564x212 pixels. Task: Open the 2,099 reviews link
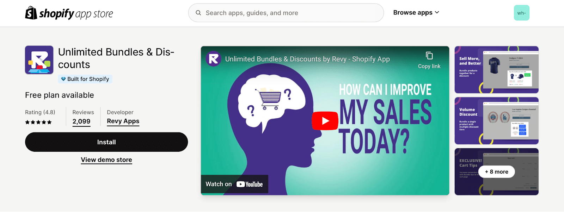(81, 121)
